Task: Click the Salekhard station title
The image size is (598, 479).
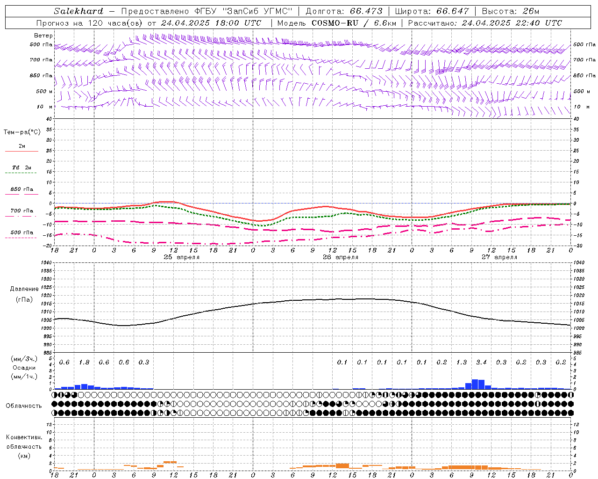Action: (x=78, y=11)
